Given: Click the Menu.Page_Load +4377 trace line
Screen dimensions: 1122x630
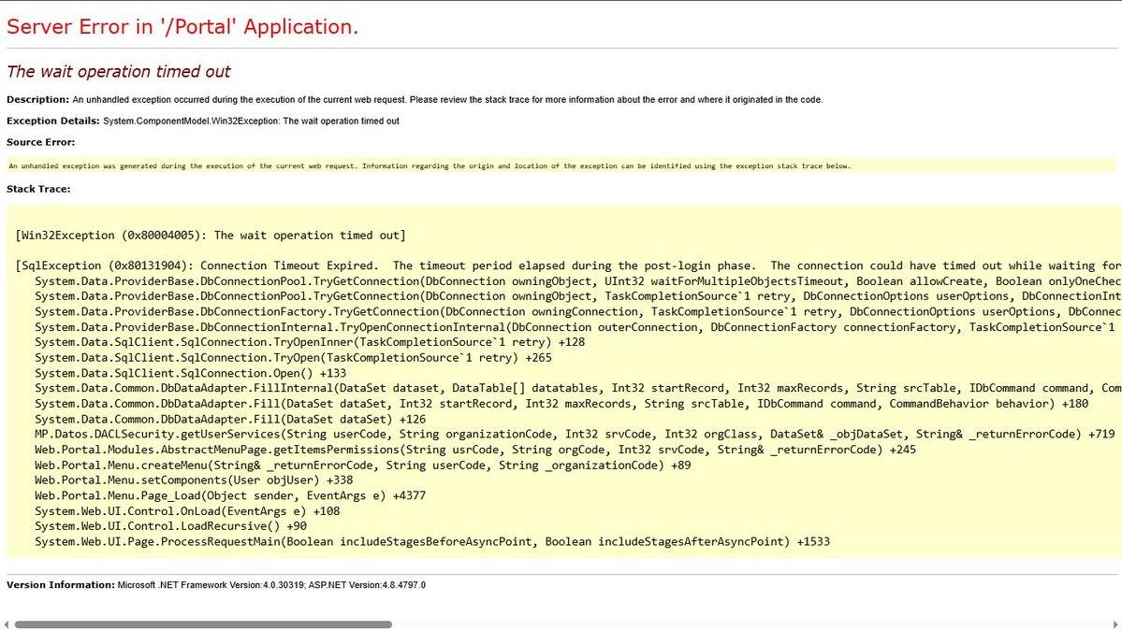Looking at the screenshot, I should point(230,495).
